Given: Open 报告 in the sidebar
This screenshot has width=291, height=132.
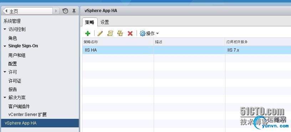Looking at the screenshot, I should tap(12, 89).
